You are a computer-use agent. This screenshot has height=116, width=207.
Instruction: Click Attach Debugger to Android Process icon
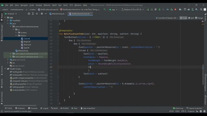pyautogui.click(x=171, y=9)
